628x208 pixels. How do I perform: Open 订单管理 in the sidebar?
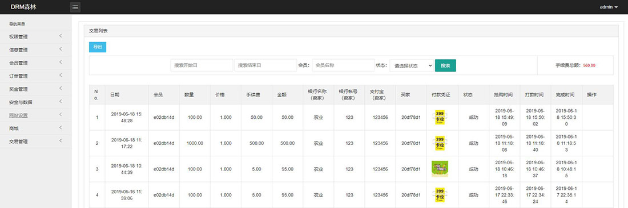click(x=35, y=76)
